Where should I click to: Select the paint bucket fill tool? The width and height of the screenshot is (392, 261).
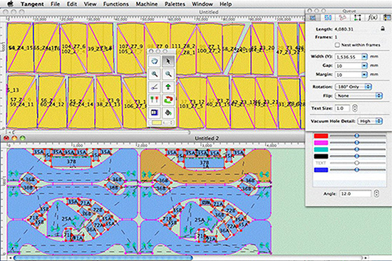pyautogui.click(x=168, y=113)
